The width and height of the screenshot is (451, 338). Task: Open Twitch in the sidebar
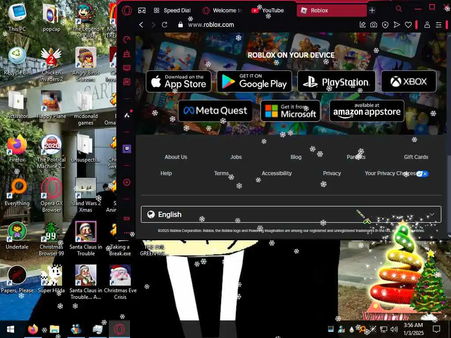(127, 149)
